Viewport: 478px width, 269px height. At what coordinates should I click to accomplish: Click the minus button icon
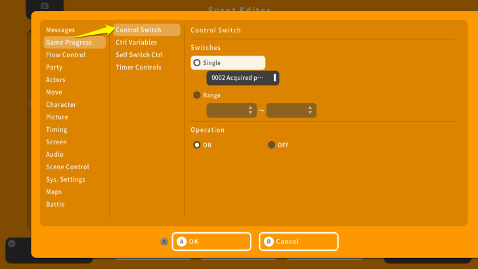(x=12, y=243)
